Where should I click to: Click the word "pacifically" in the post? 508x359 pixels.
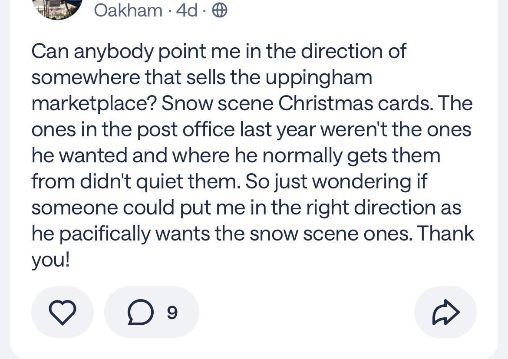(104, 234)
